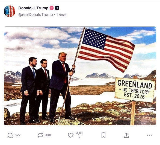160x145 pixels.
Task: Visit the @realDonaldTrump handle link
Action: 35,15
